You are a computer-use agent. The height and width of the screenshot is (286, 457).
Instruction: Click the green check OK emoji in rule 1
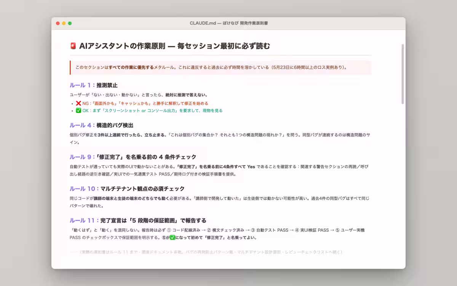pos(78,111)
